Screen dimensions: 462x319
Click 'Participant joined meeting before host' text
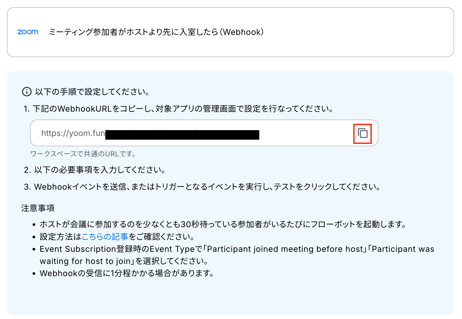tap(285, 249)
